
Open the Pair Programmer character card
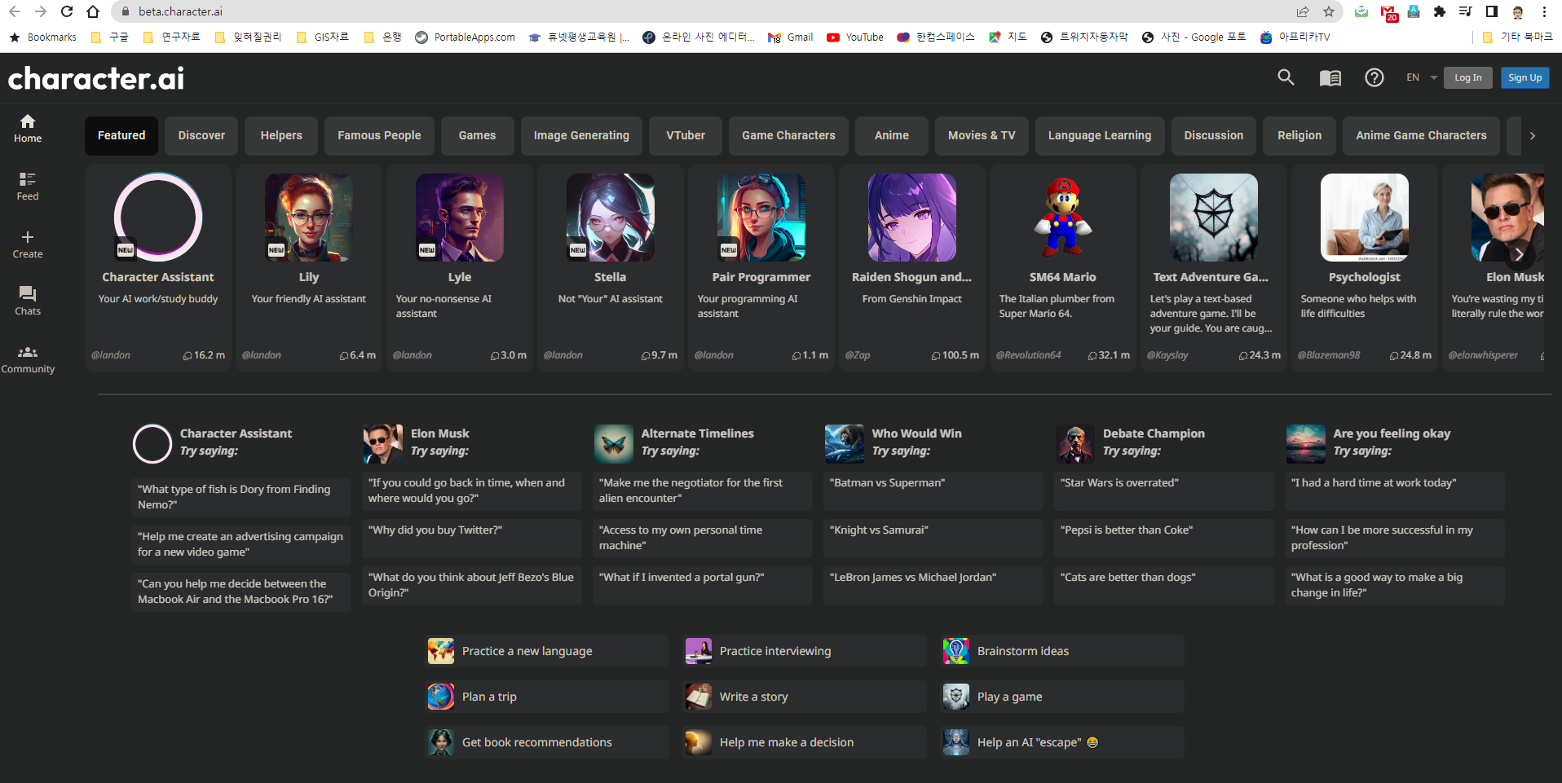point(761,268)
